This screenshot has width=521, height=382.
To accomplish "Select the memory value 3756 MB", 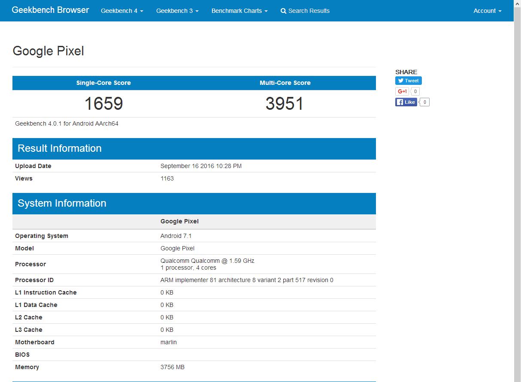I will (x=173, y=367).
